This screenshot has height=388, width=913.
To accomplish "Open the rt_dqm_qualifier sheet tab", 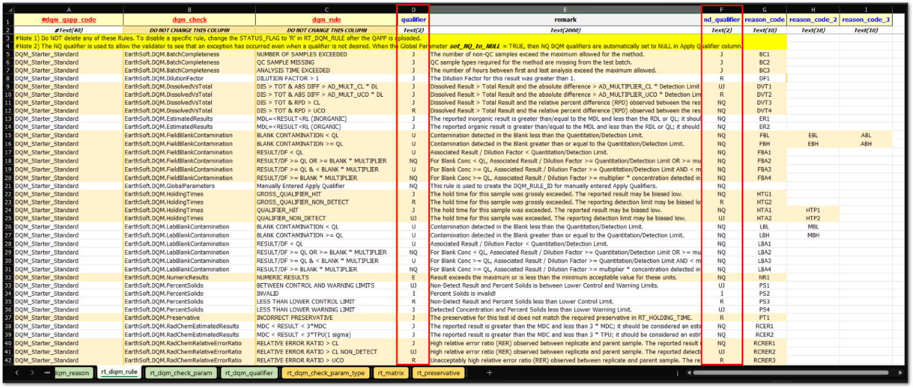I will (x=249, y=372).
